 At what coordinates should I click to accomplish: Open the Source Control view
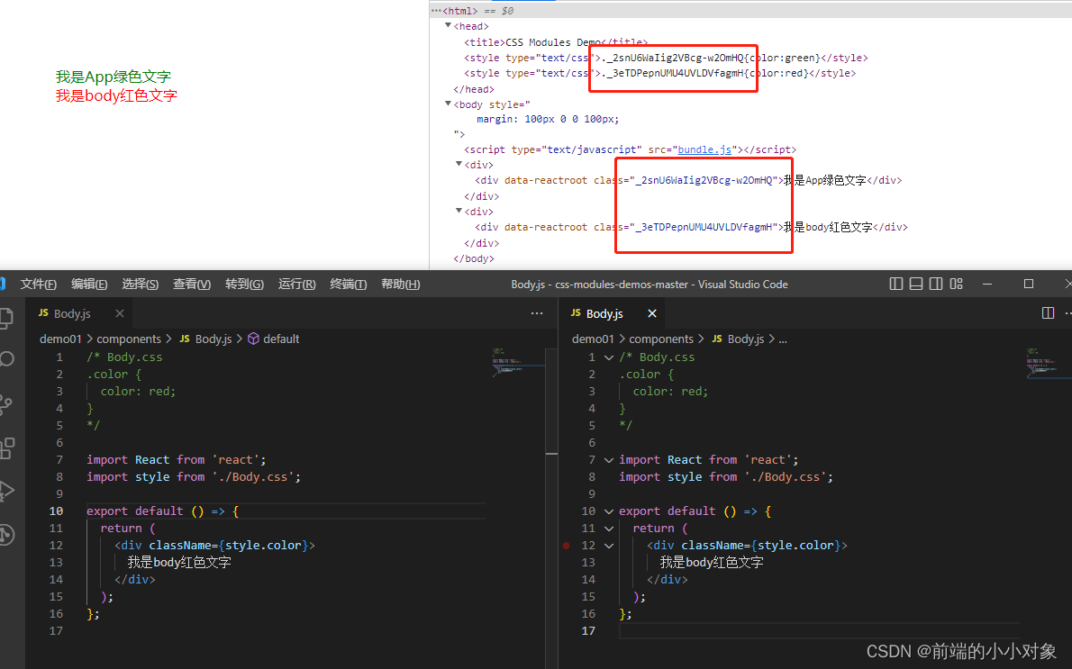[x=5, y=404]
